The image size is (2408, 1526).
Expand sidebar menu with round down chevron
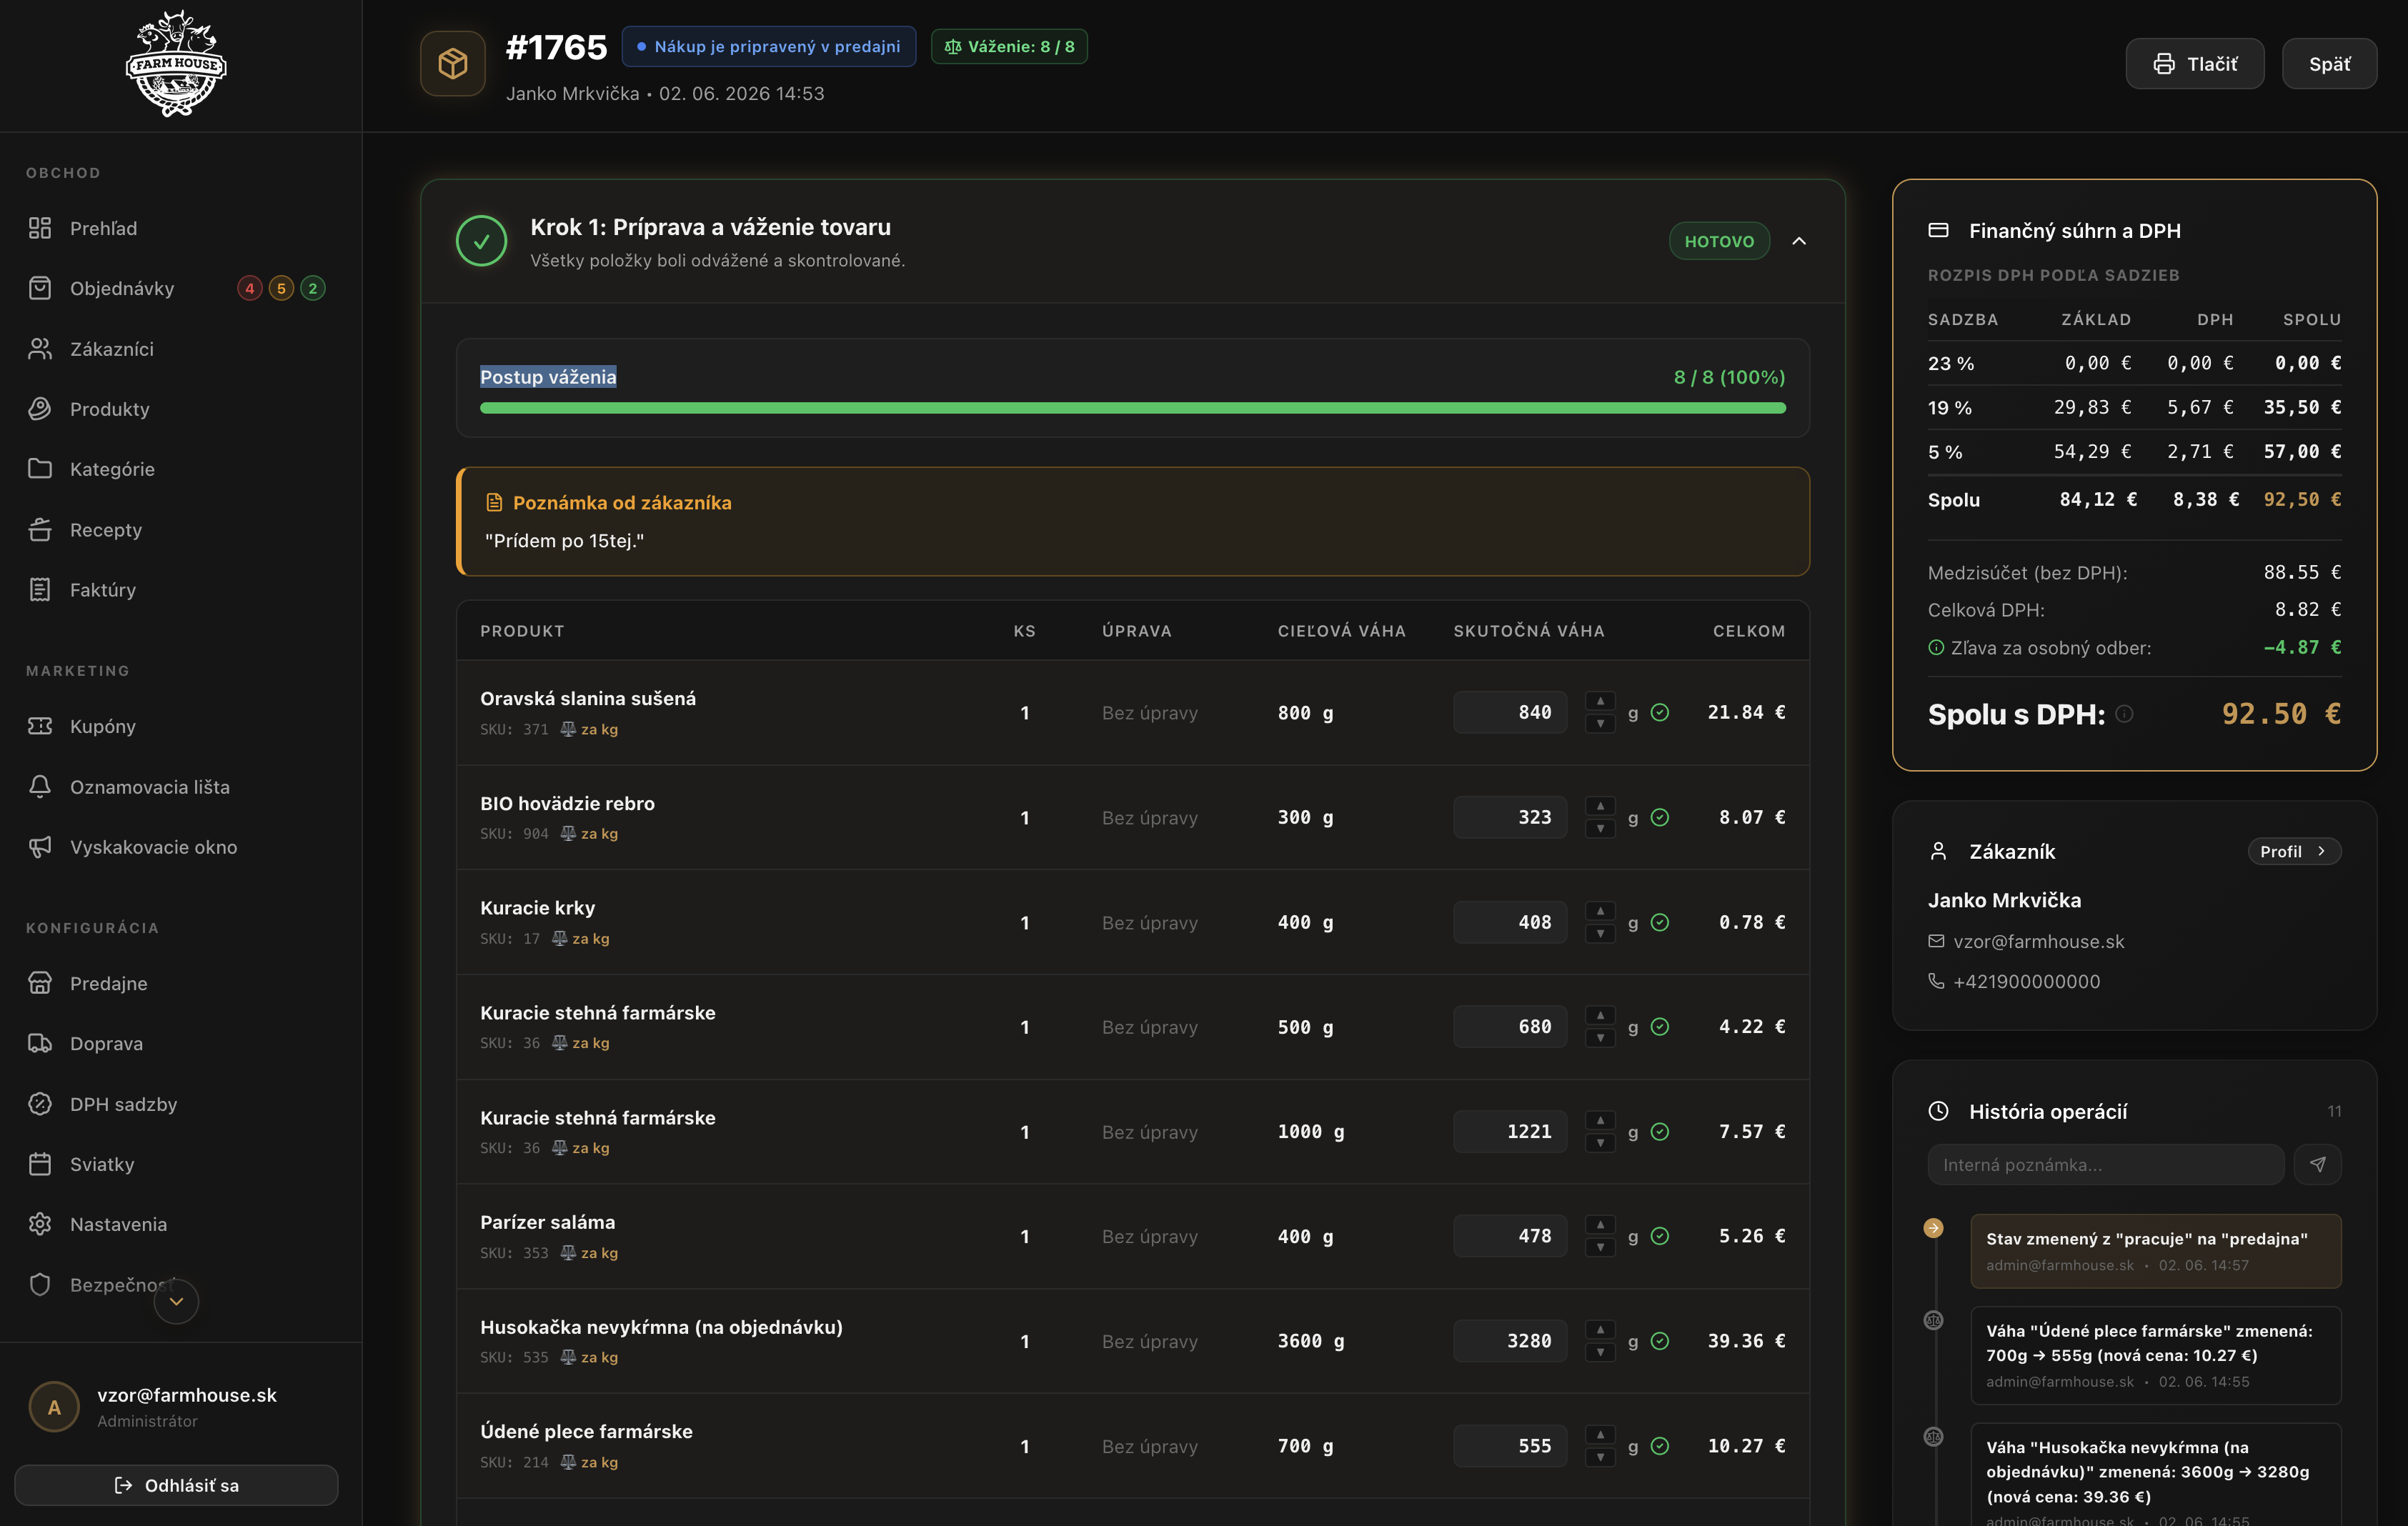[176, 1301]
